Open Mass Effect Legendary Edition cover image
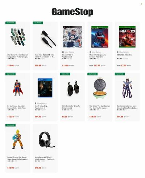This screenshot has height=178, width=145. click(x=100, y=37)
